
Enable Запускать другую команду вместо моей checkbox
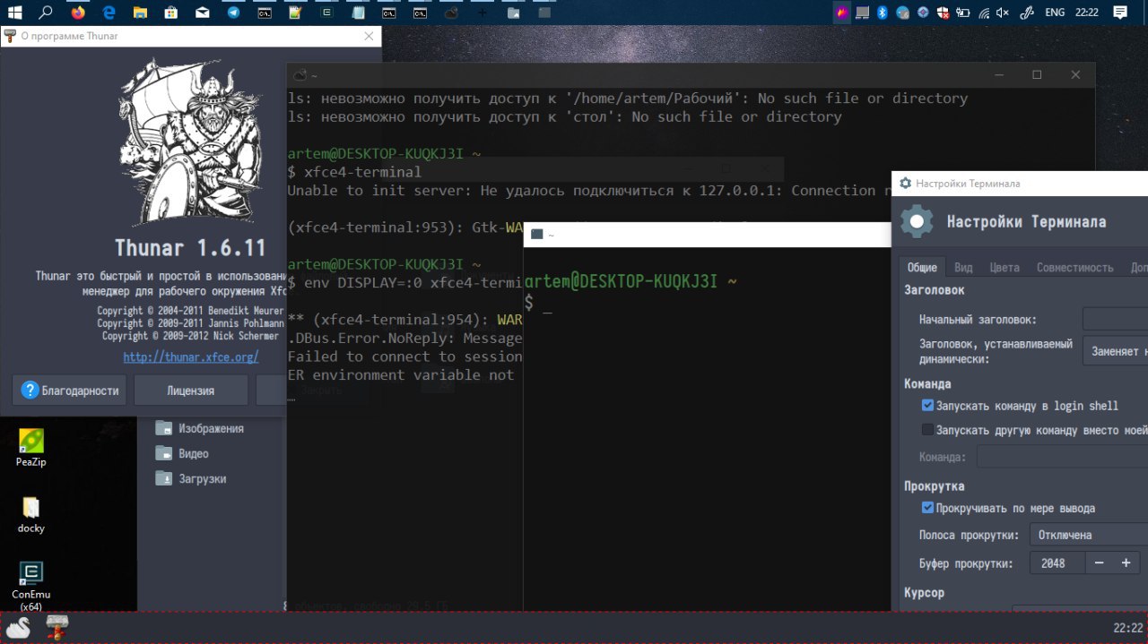(x=927, y=430)
